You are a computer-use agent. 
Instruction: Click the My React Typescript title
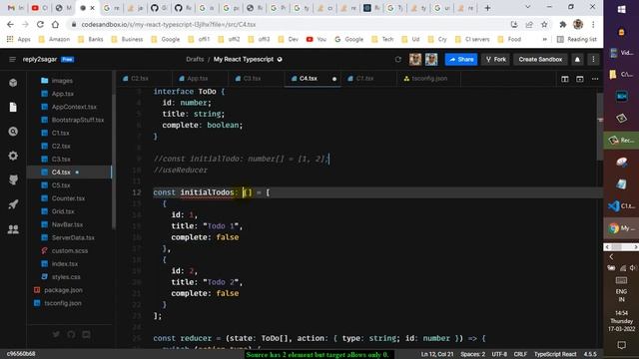point(244,60)
